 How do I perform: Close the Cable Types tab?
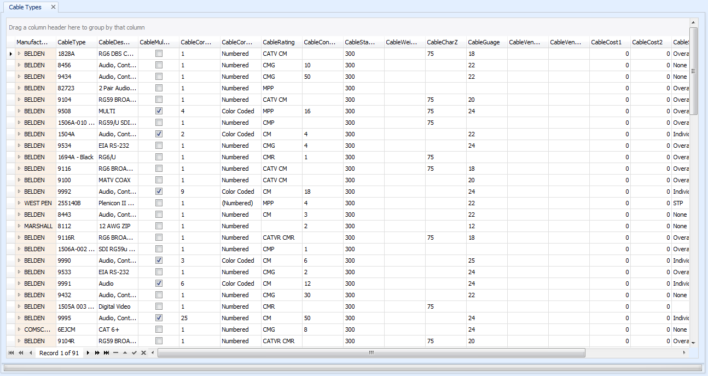click(x=53, y=7)
